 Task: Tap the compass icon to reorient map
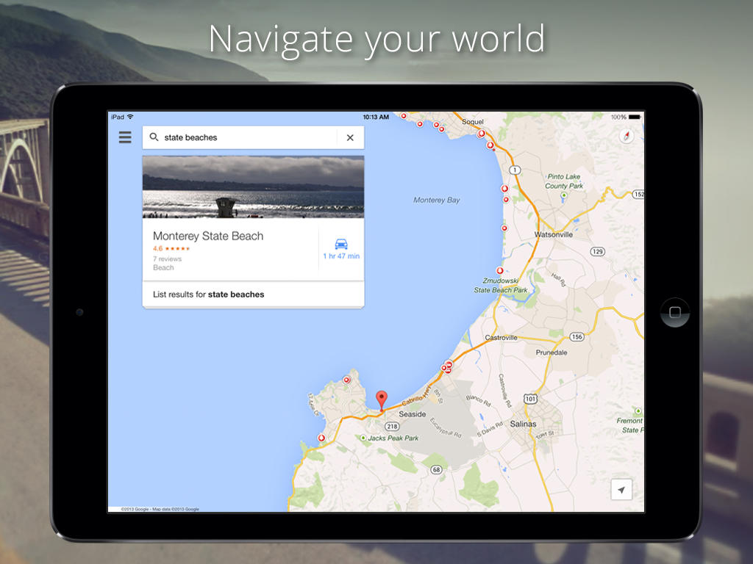[x=627, y=137]
